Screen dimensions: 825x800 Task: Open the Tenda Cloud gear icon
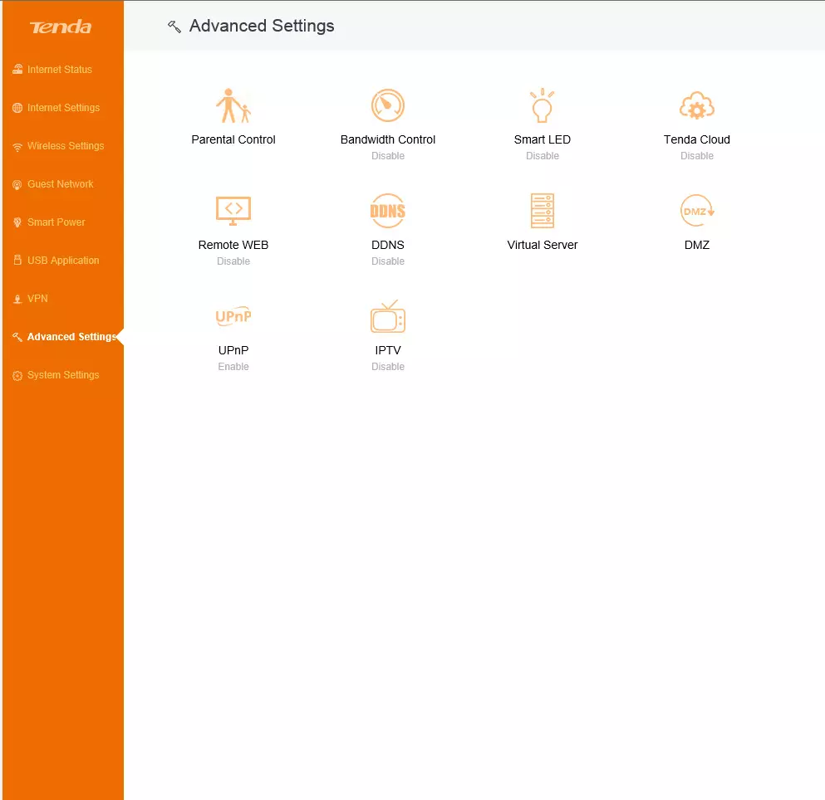point(696,106)
